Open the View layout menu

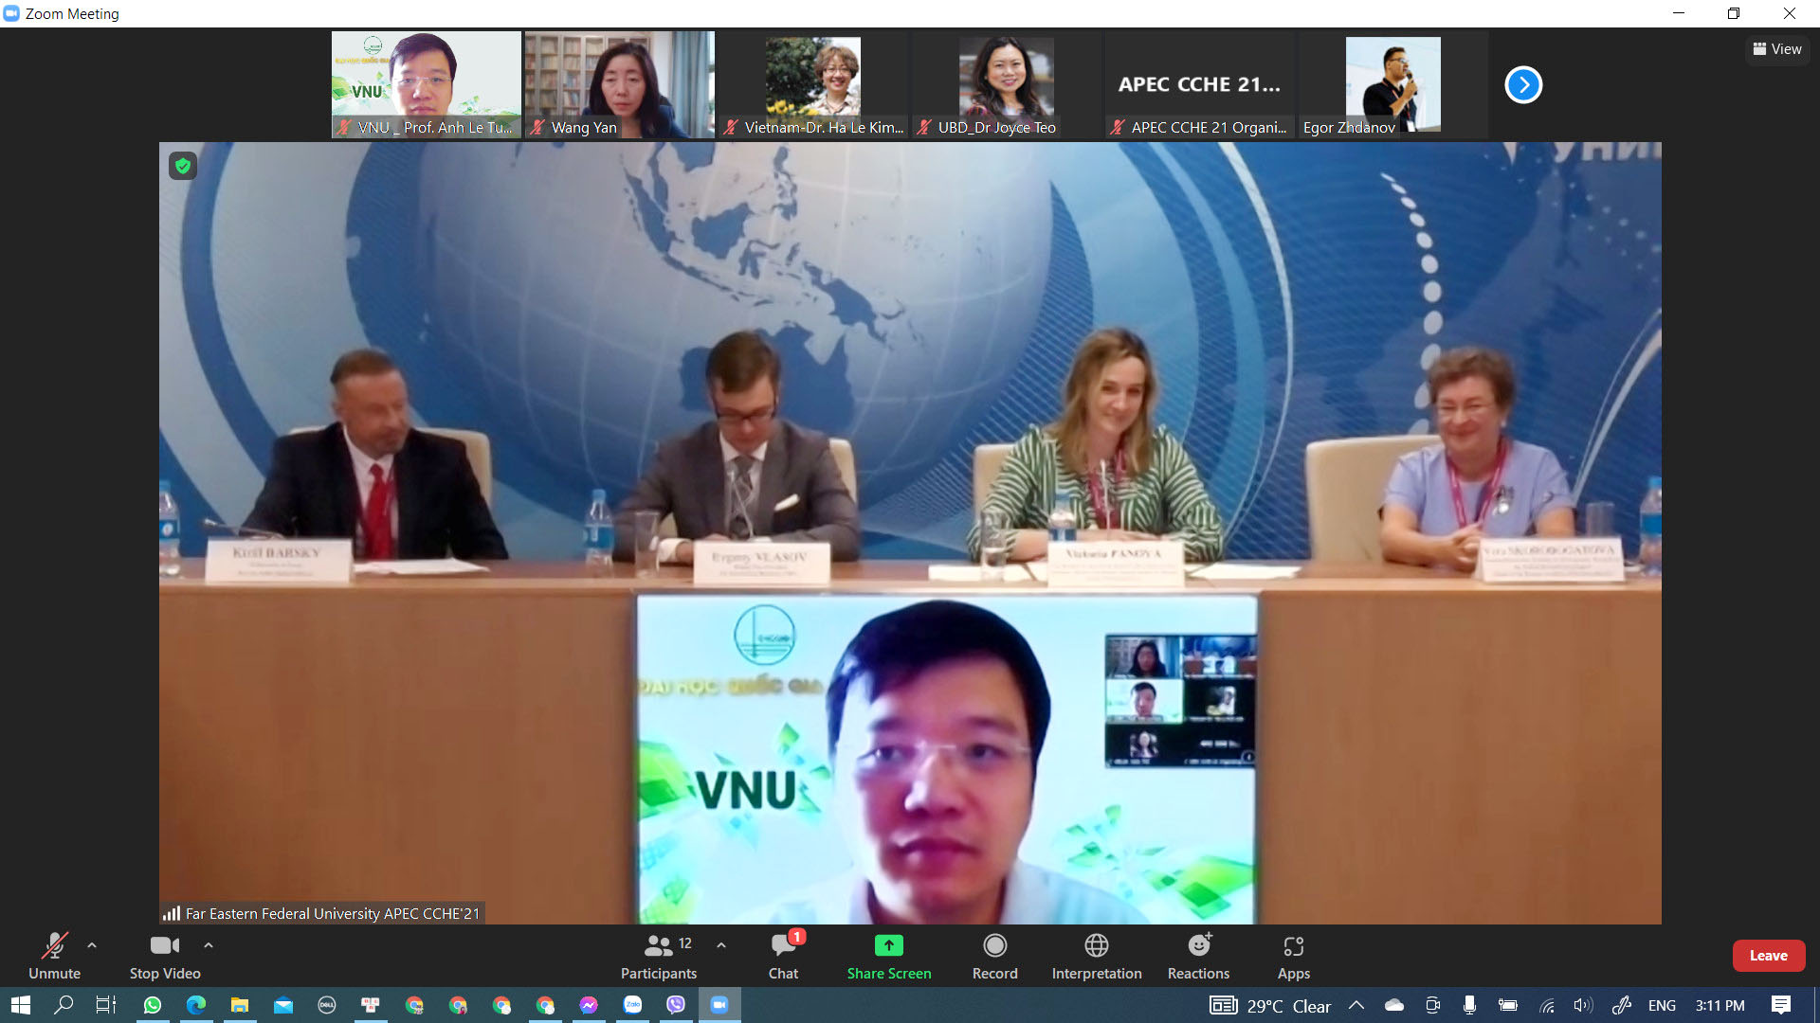click(x=1777, y=49)
